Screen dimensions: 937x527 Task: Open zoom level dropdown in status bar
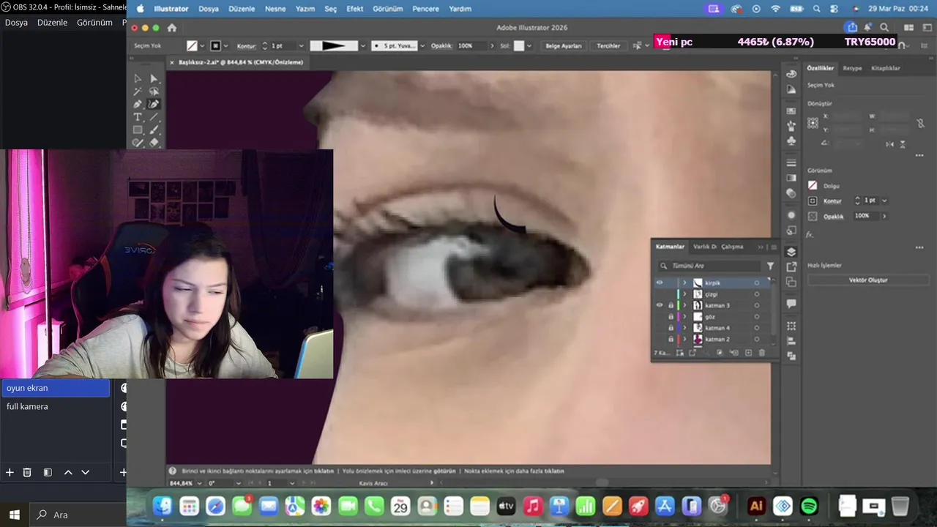198,483
